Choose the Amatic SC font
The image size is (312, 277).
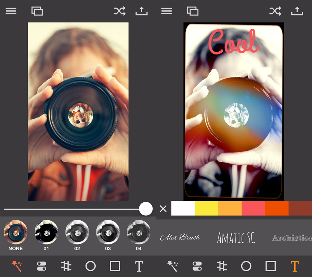coord(236,238)
